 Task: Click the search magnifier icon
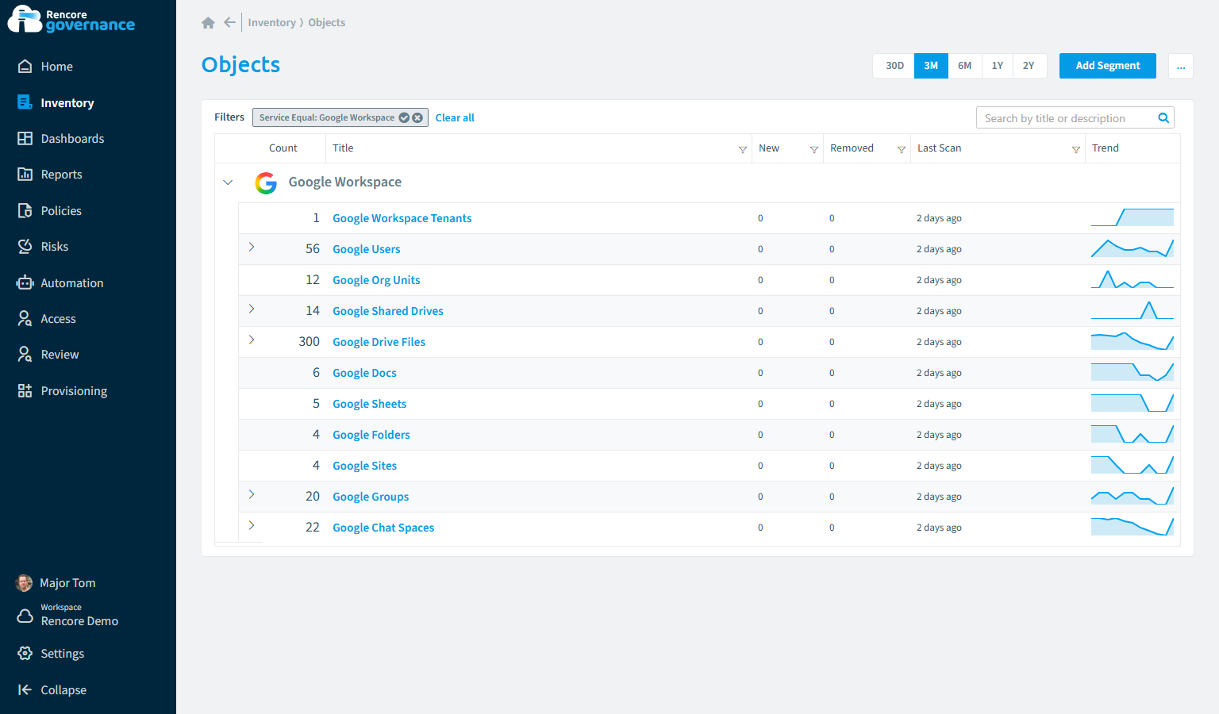tap(1163, 118)
